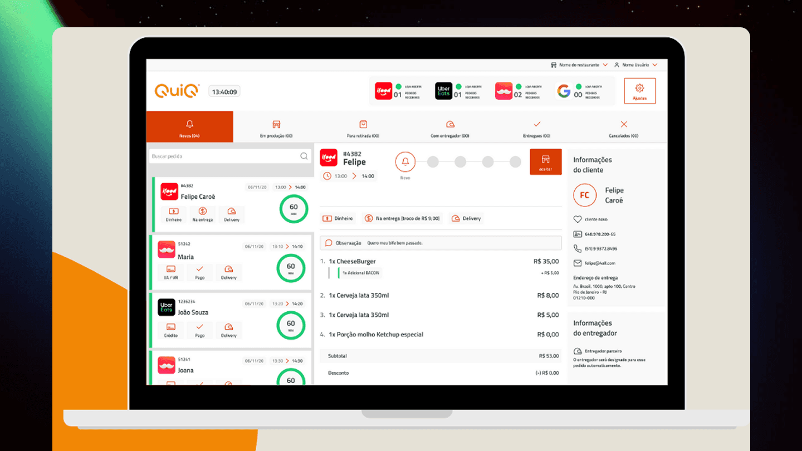
Task: Click iFood logo in order #4382 detail header
Action: pos(329,158)
